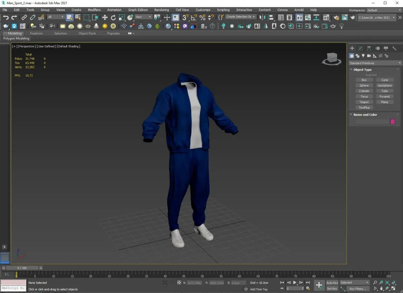
Task: Select the Lights category icon in Create panel
Action: pos(363,56)
